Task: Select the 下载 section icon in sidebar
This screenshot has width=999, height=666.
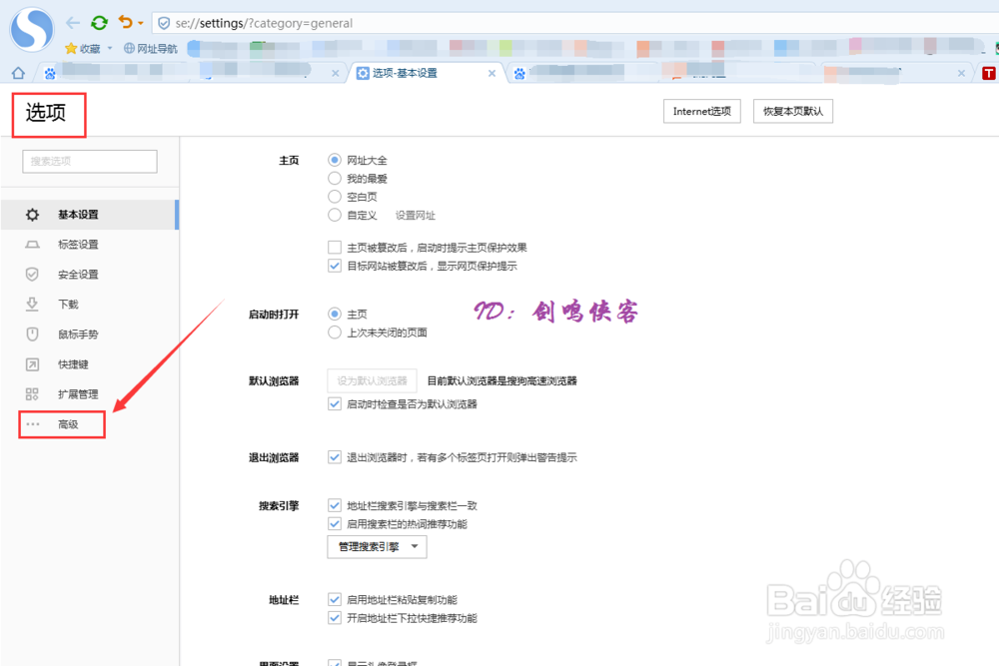Action: 33,304
